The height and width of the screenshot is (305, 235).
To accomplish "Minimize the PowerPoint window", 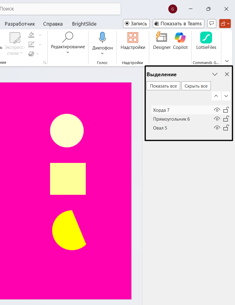I will point(191,9).
